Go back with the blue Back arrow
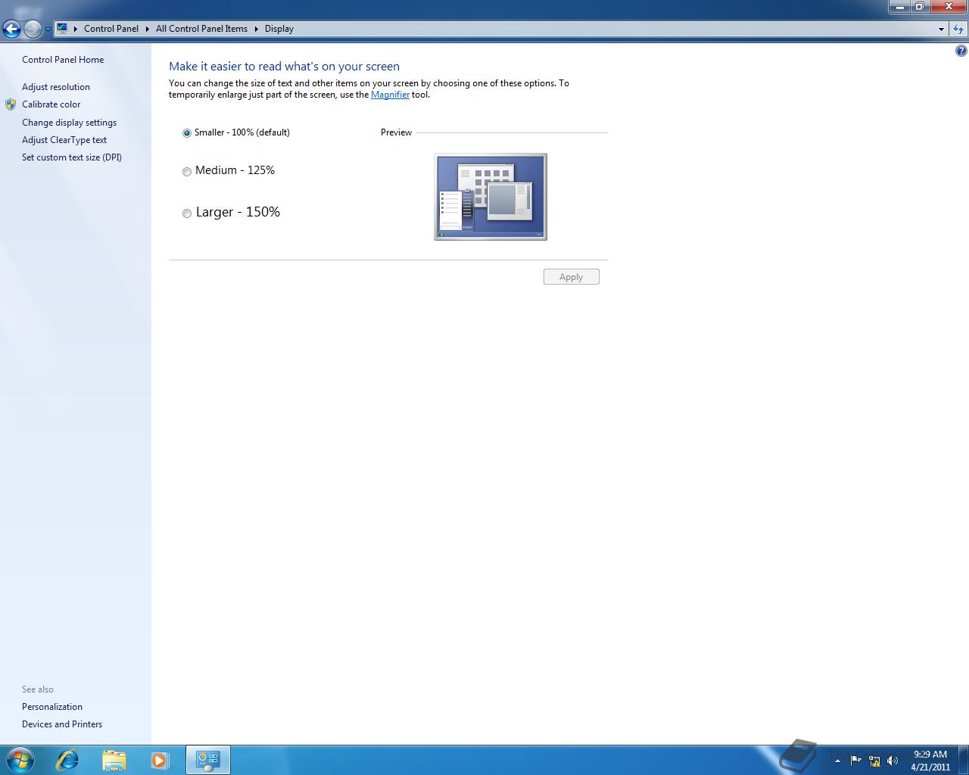Image resolution: width=969 pixels, height=775 pixels. pos(11,30)
